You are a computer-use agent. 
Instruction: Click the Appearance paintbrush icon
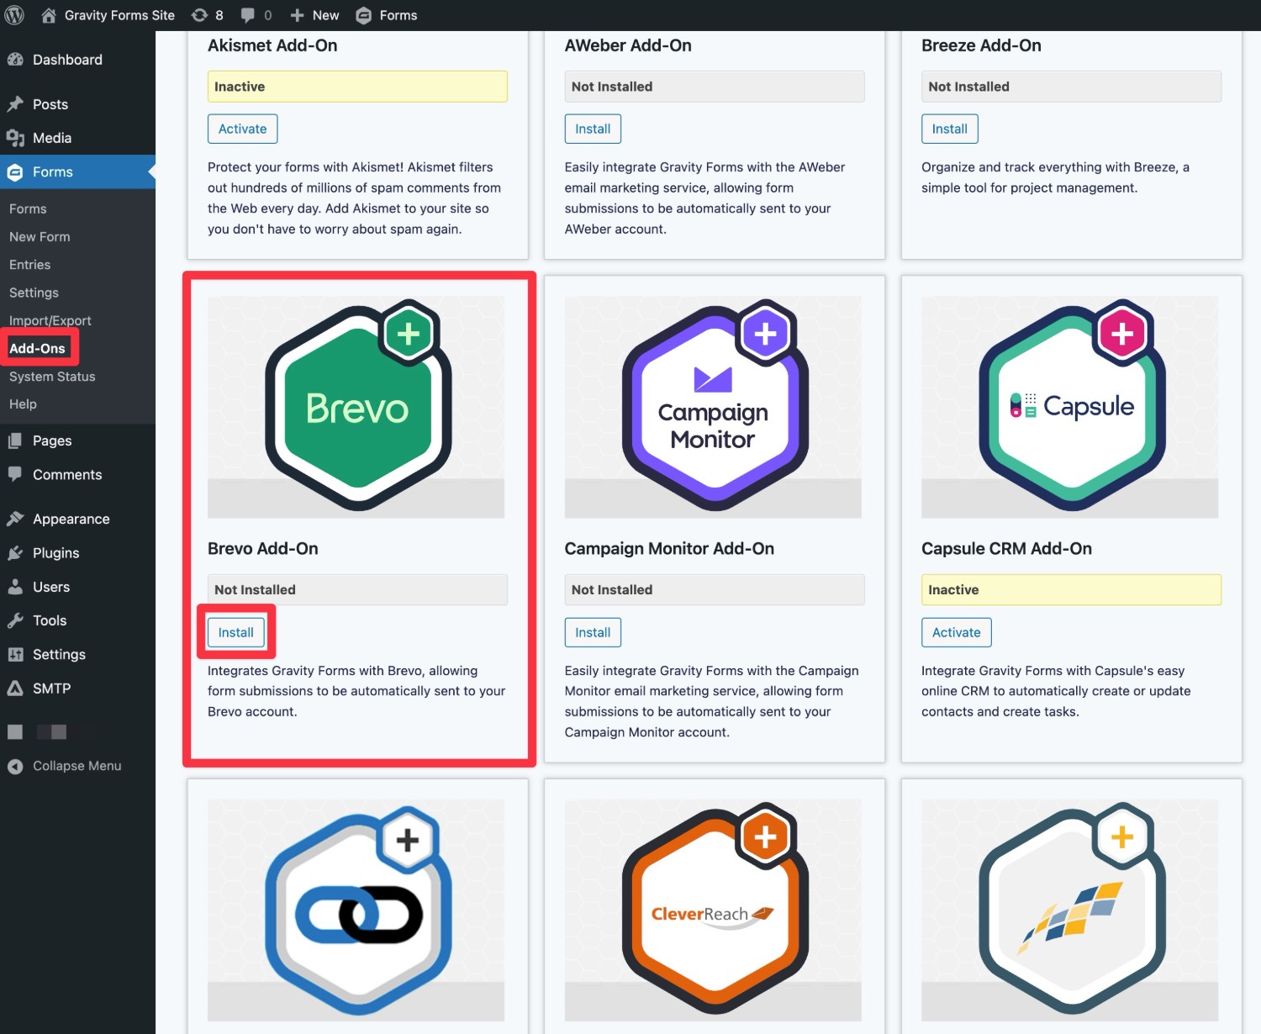coord(15,519)
